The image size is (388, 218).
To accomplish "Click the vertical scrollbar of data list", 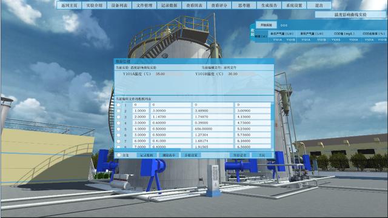I will click(273, 125).
